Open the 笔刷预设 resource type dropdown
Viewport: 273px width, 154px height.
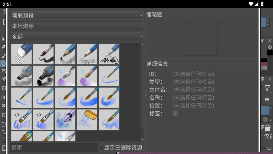77,16
